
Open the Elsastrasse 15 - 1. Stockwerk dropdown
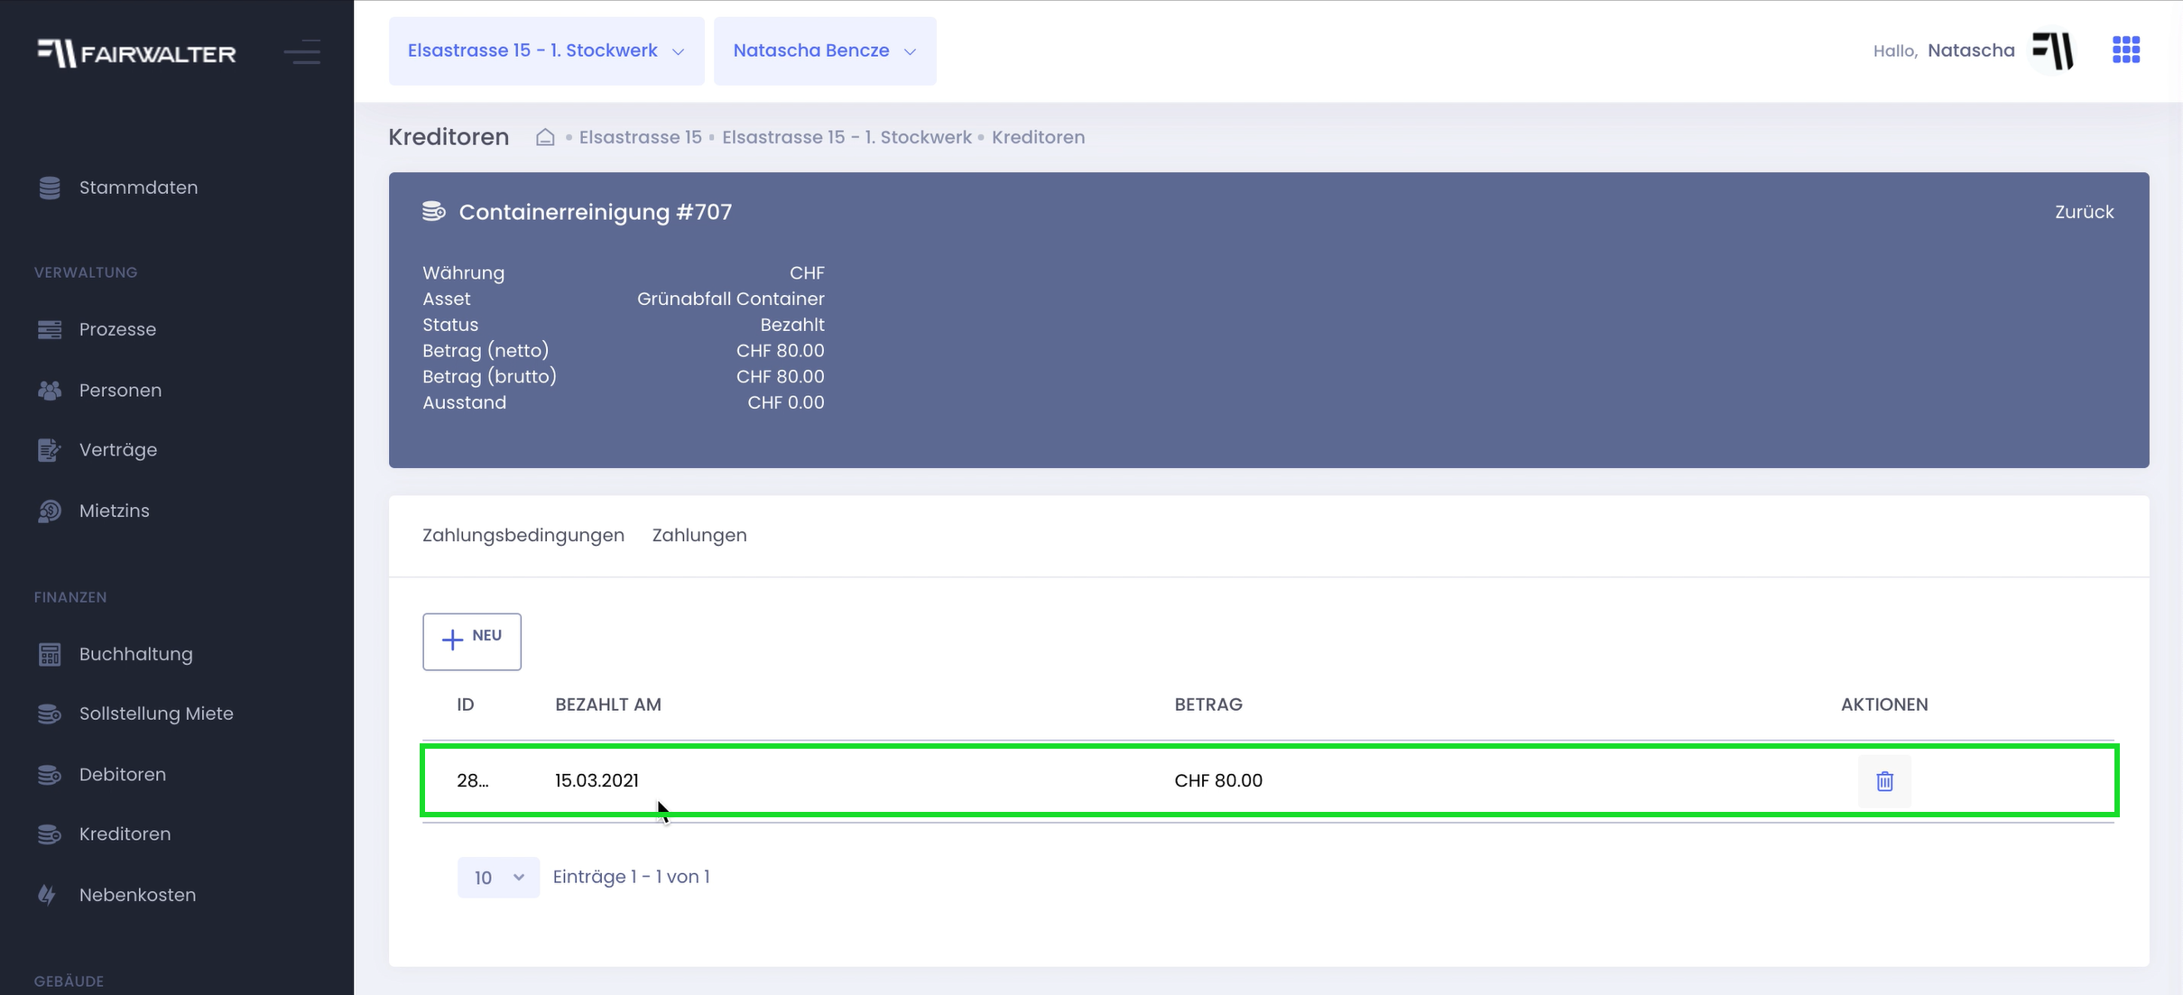pyautogui.click(x=546, y=51)
